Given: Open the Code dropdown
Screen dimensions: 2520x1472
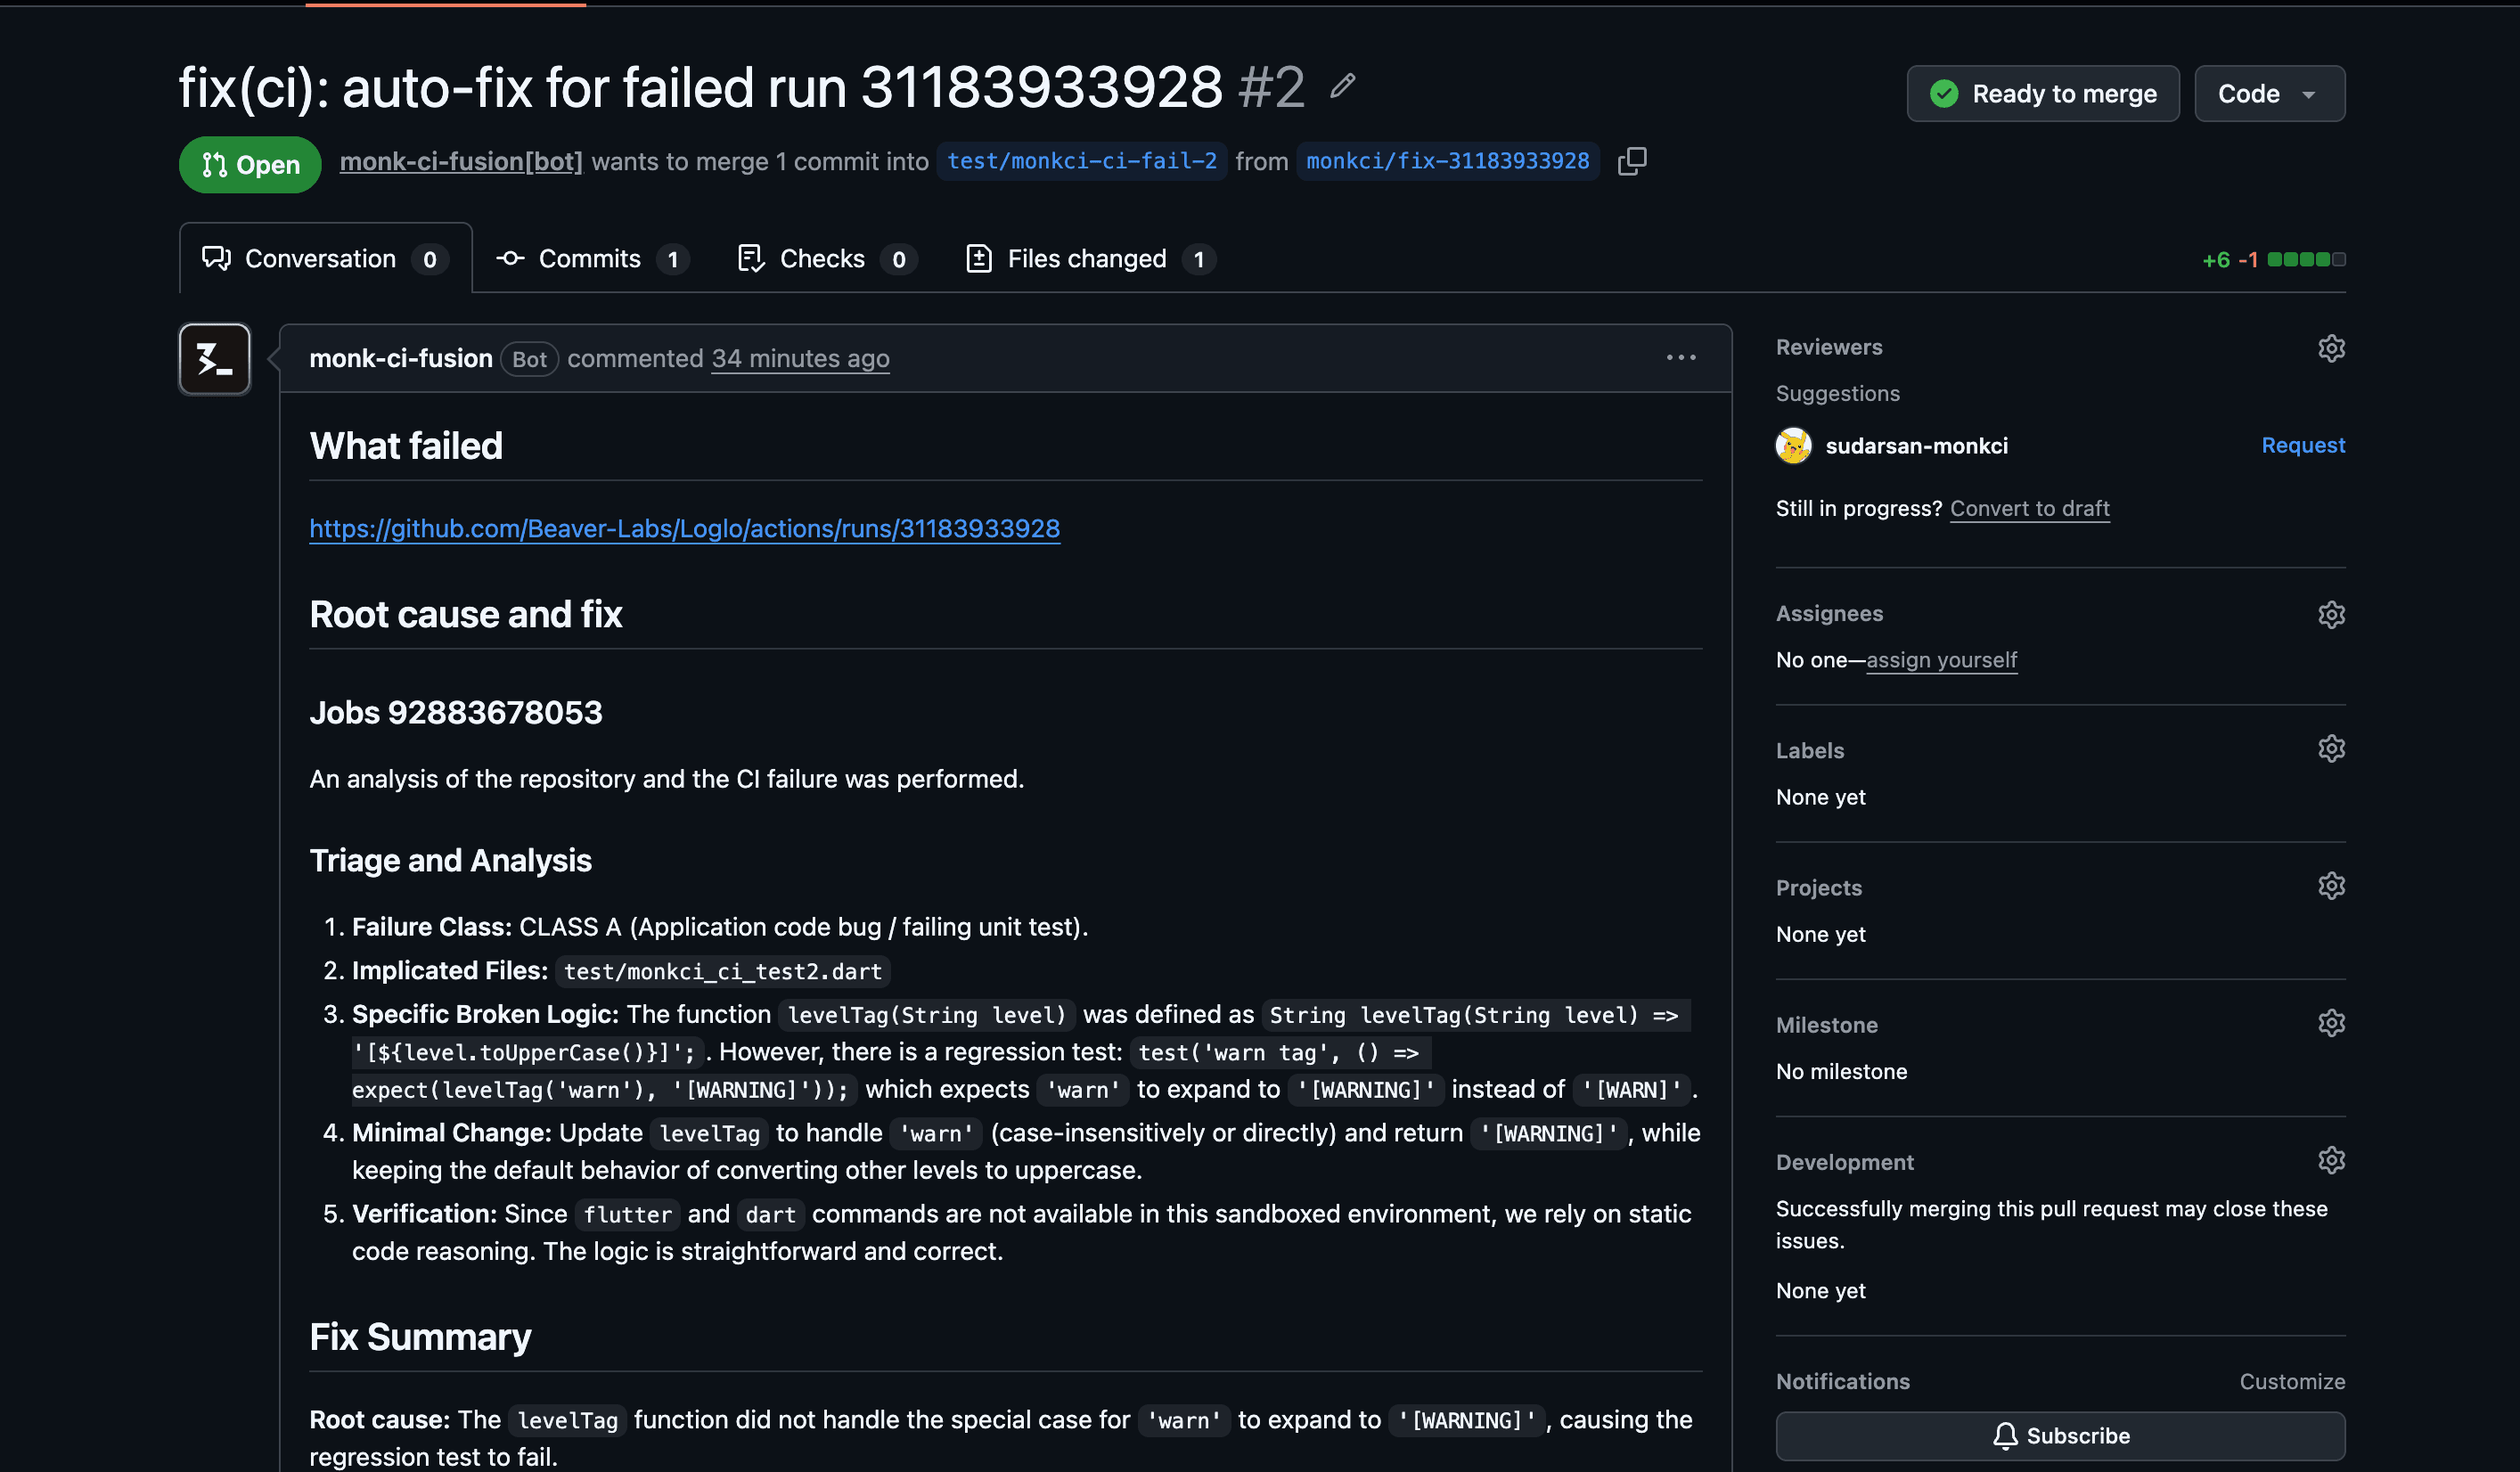Looking at the screenshot, I should tap(2269, 94).
